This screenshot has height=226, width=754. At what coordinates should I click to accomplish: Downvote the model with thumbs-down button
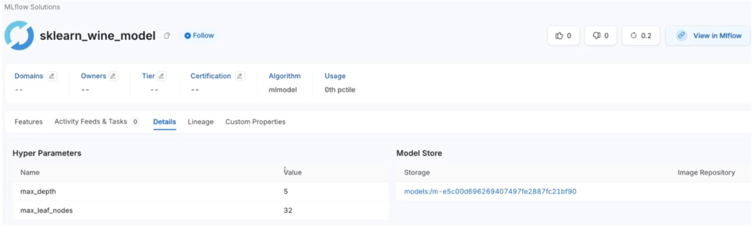point(601,35)
